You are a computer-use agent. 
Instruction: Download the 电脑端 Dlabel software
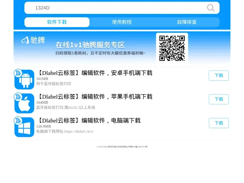(x=219, y=123)
